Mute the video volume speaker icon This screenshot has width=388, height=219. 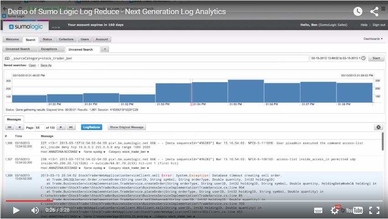[x=35, y=210]
